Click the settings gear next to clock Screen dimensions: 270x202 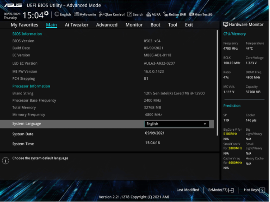click(x=46, y=13)
